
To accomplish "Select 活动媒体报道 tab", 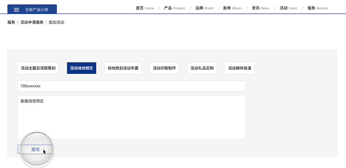I will coord(239,68).
